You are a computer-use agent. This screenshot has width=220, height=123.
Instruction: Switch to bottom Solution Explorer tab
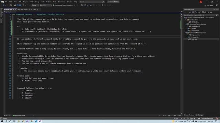189,115
